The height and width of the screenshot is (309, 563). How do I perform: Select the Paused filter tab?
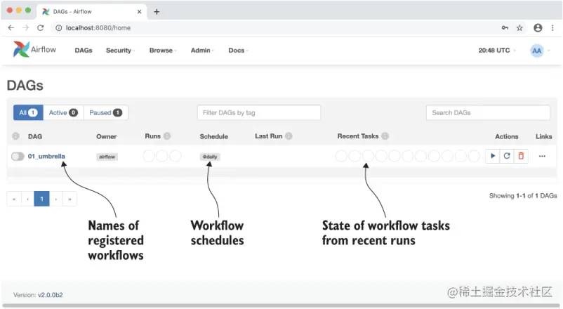(106, 112)
